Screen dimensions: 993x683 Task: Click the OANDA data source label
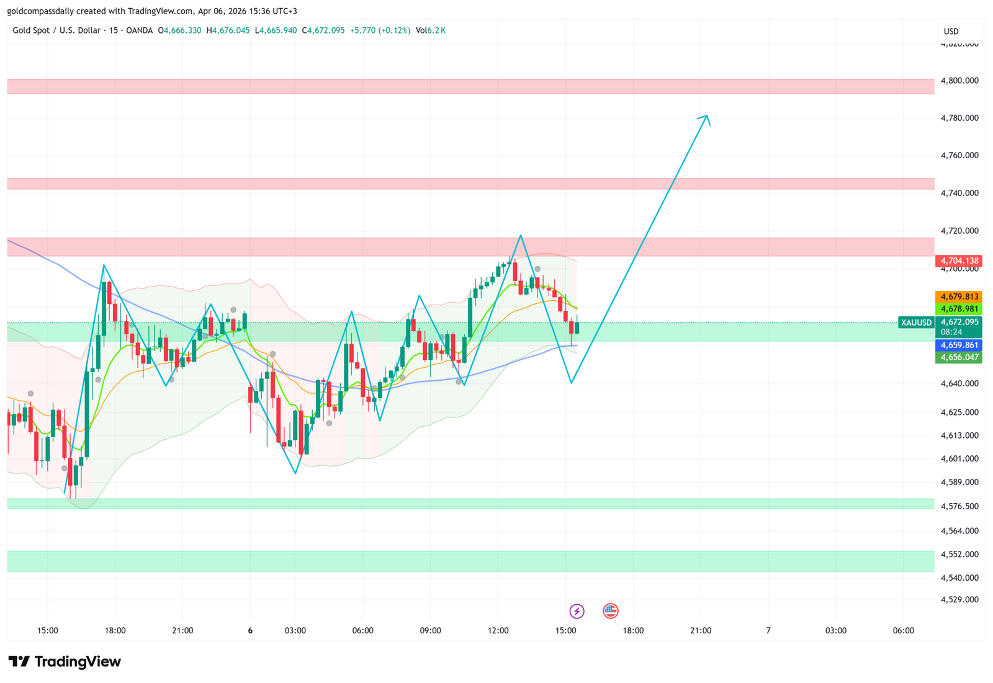tap(139, 30)
